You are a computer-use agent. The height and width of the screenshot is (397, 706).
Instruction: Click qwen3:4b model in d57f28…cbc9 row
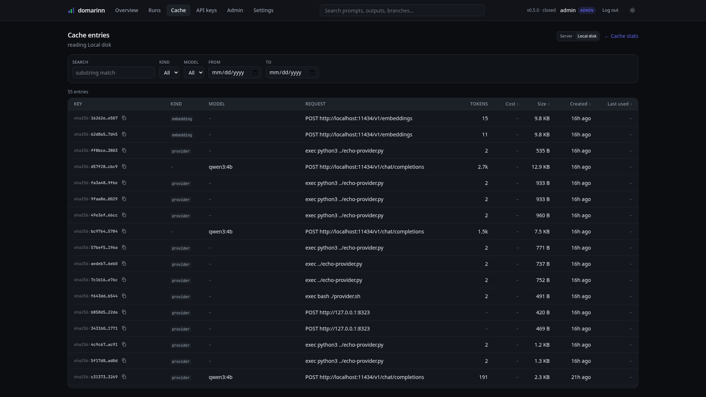(x=220, y=167)
